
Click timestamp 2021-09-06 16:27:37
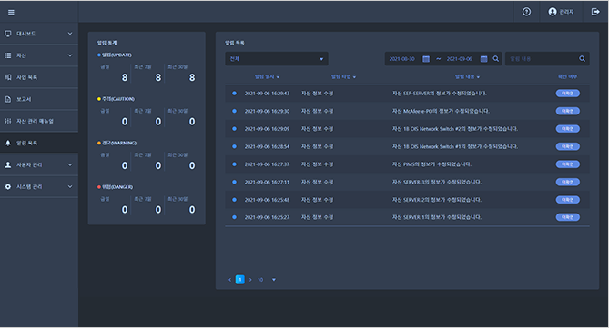267,164
